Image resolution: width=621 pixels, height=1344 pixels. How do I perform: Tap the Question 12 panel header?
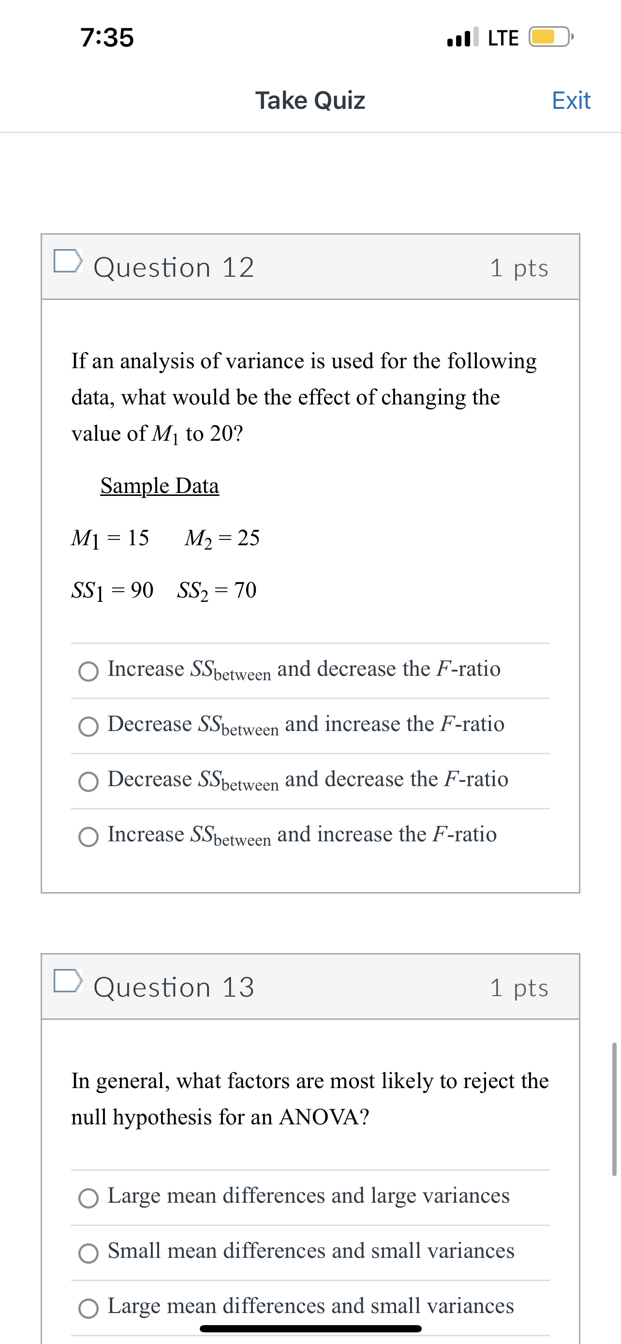point(310,267)
